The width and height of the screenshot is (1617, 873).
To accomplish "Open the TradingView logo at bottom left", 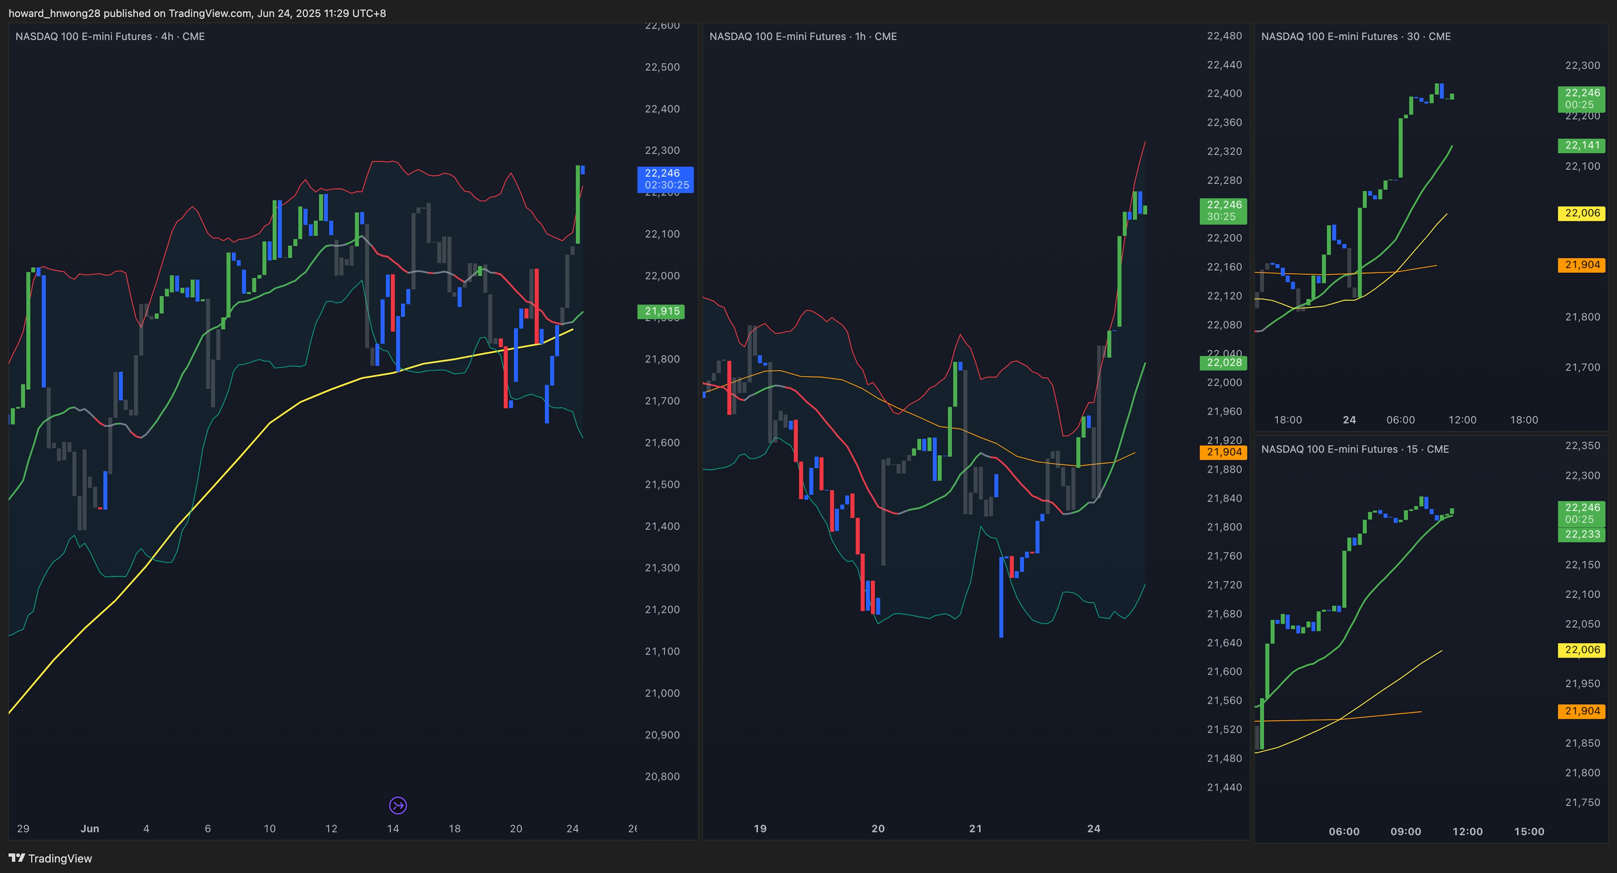I will (x=50, y=858).
